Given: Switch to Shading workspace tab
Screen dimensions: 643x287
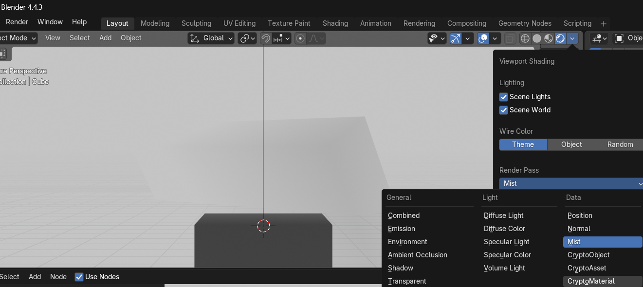Looking at the screenshot, I should 335,23.
